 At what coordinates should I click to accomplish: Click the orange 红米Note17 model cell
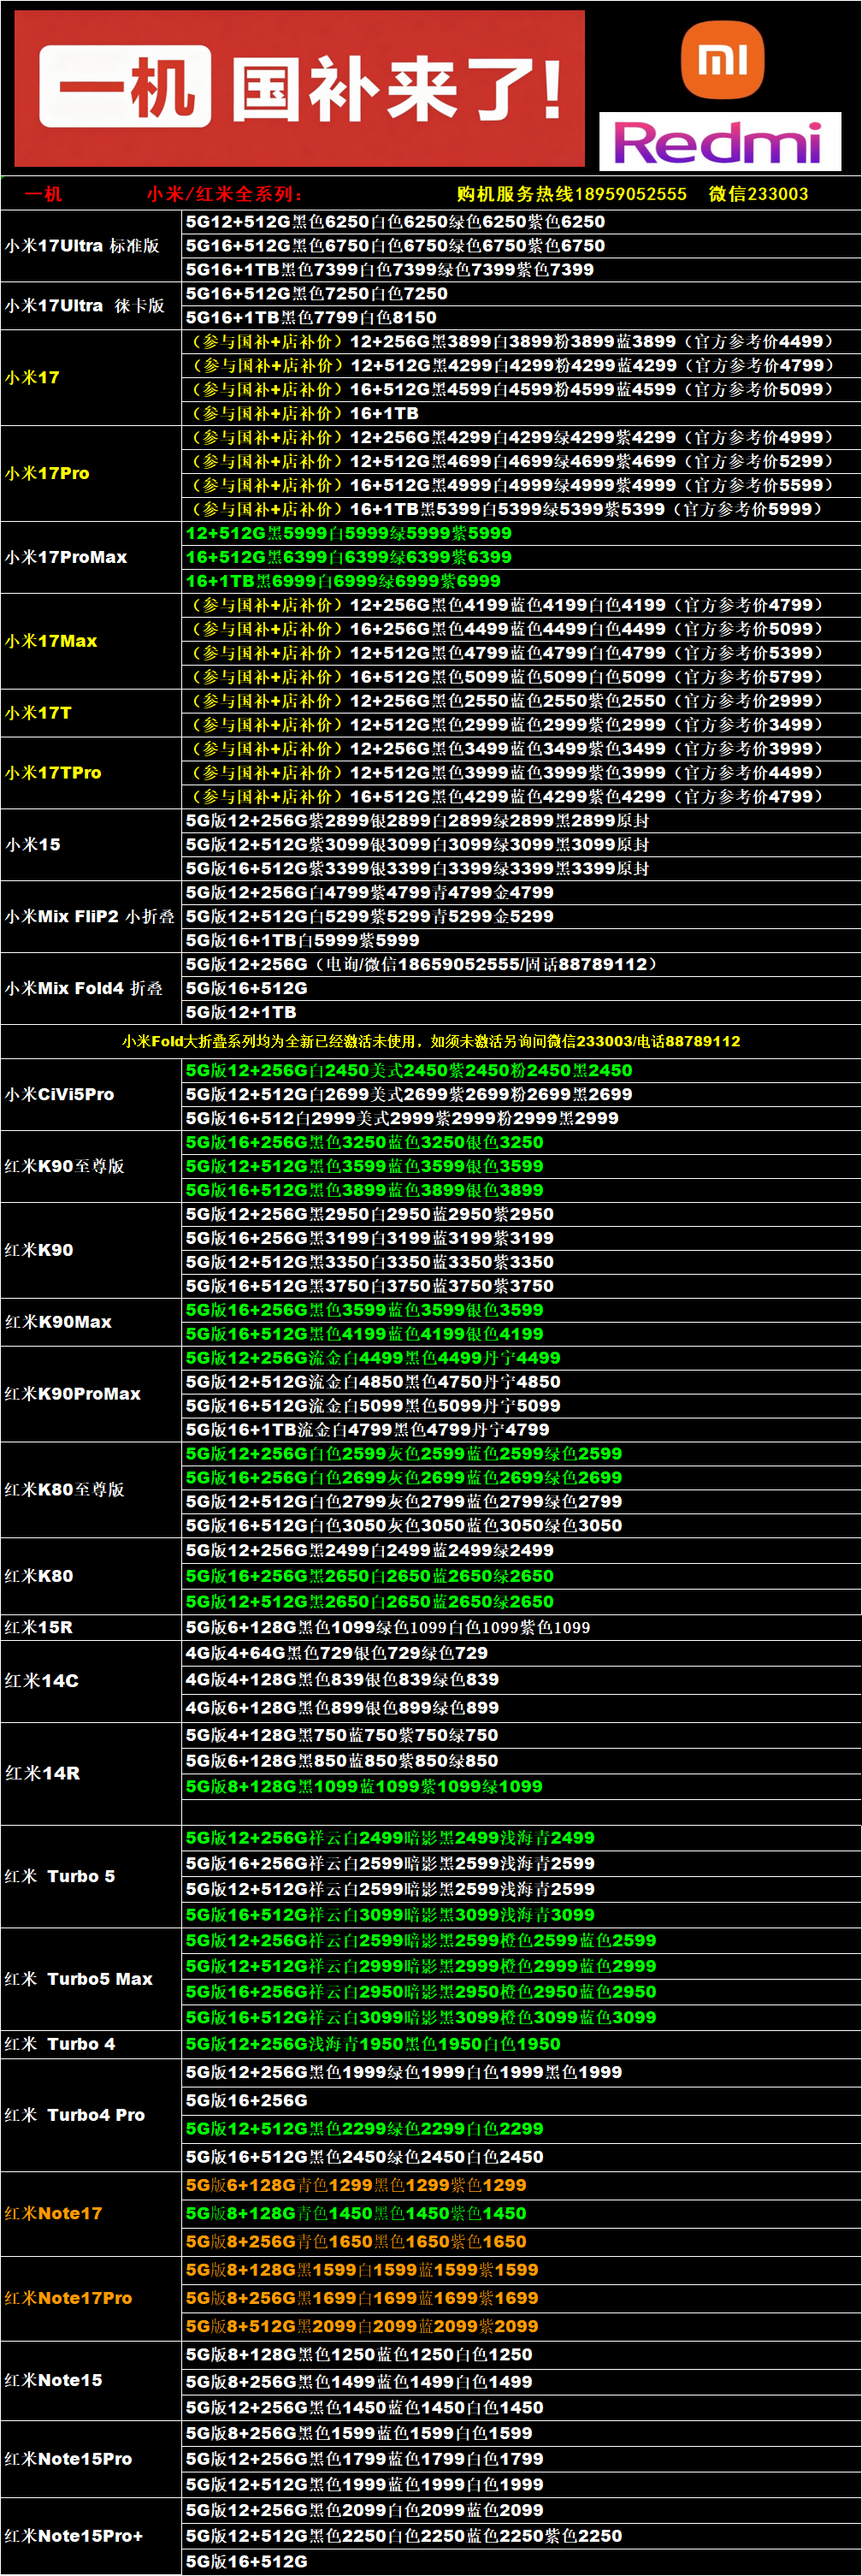pyautogui.click(x=91, y=2216)
